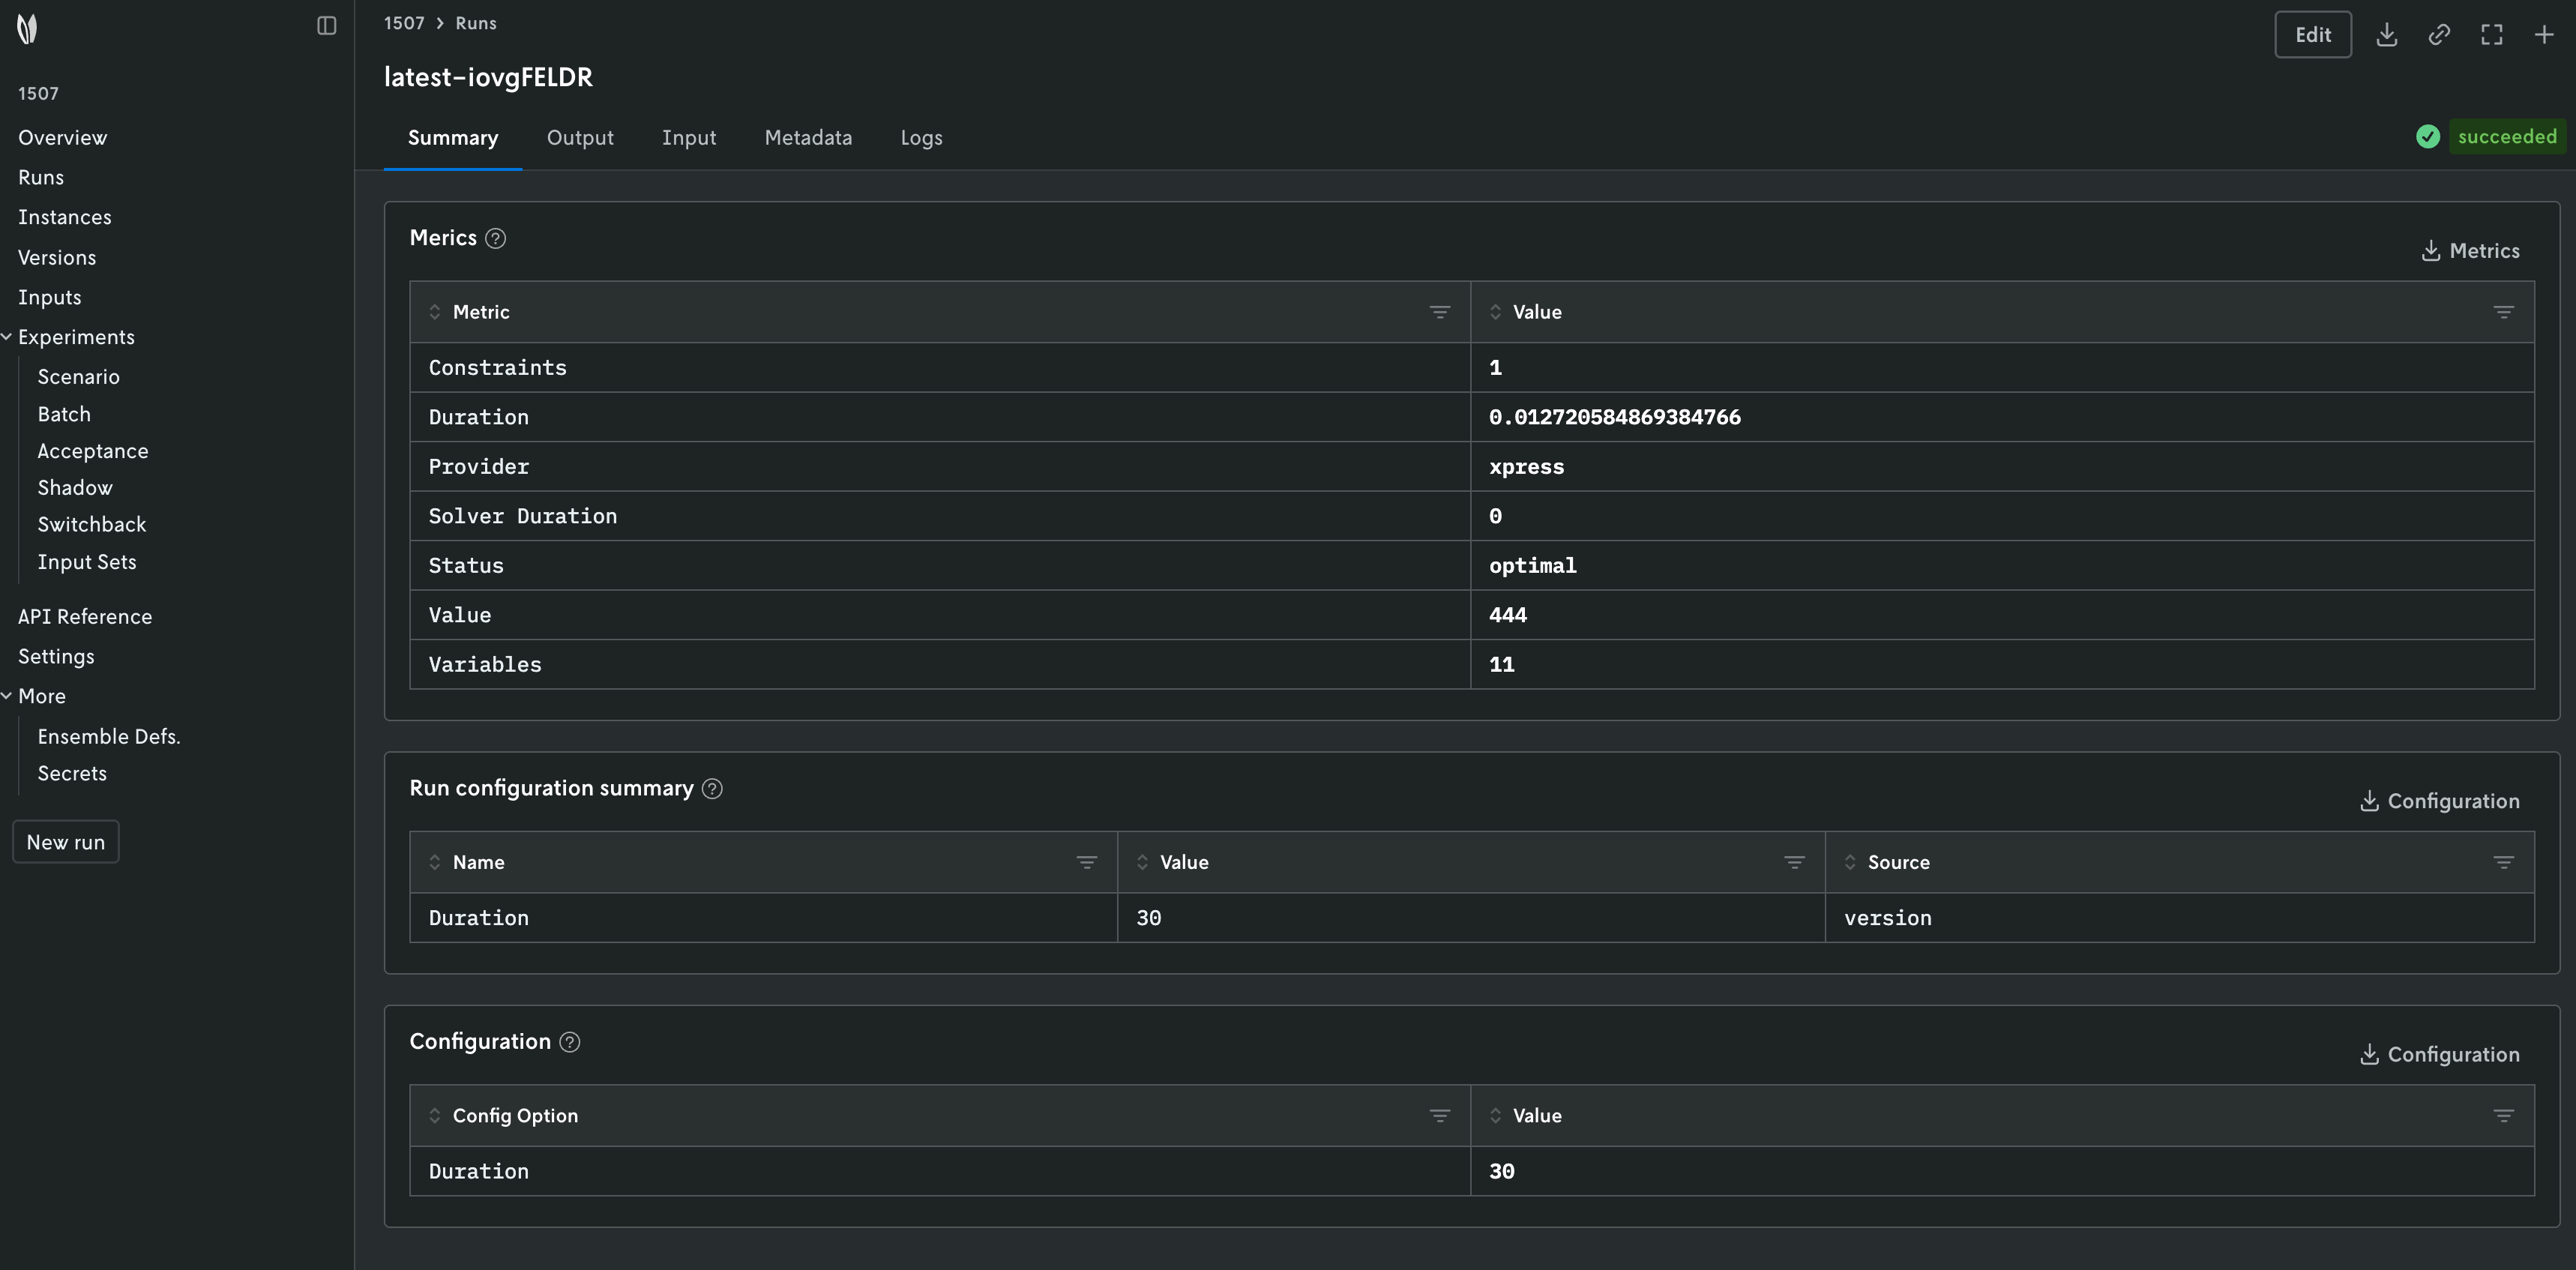This screenshot has height=1270, width=2576.
Task: Select Duration value 0.012720584869384766
Action: 1614,417
